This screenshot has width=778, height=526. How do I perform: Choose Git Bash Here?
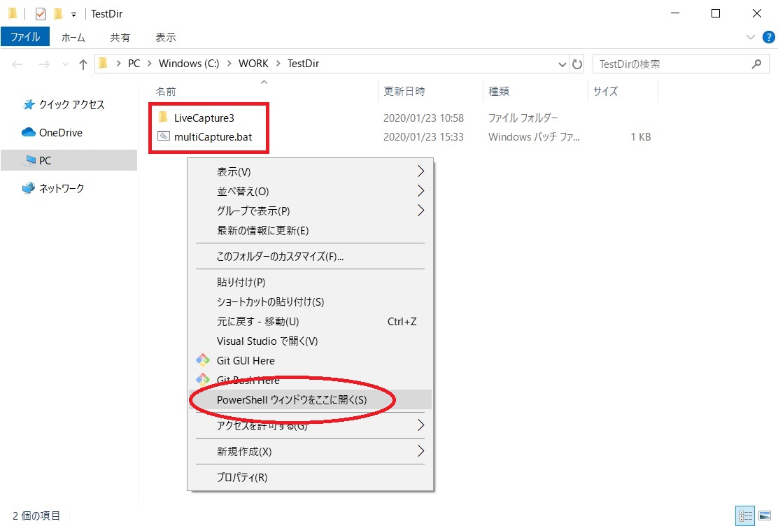(310, 380)
